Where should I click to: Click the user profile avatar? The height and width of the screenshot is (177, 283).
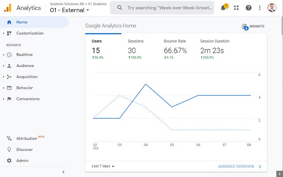pos(272,8)
